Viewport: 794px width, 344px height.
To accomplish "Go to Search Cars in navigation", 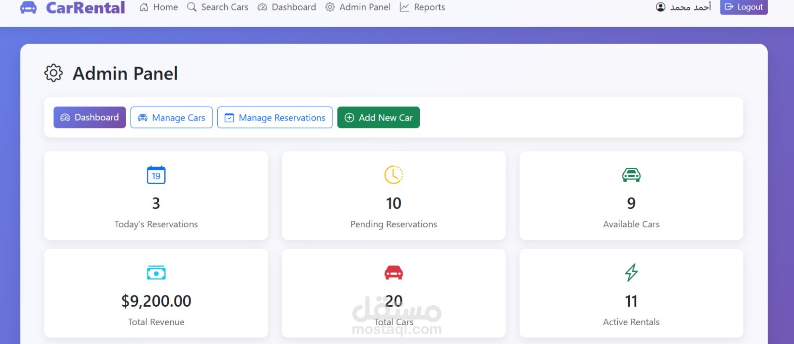I will [x=218, y=7].
